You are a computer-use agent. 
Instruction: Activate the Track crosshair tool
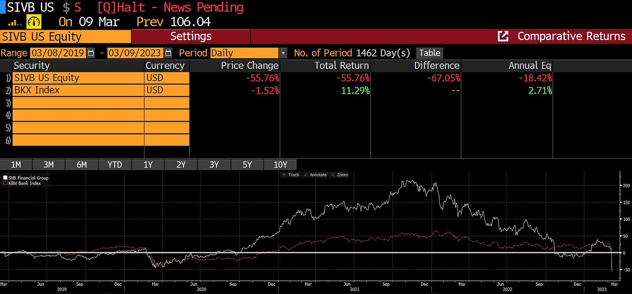tap(291, 175)
